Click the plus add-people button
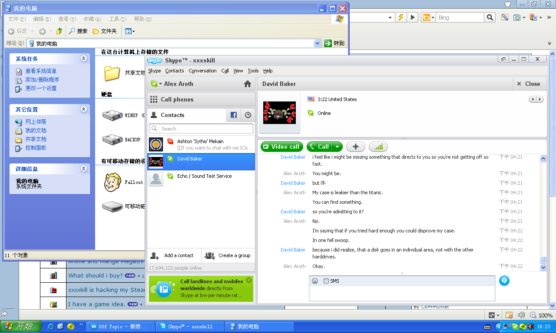This screenshot has height=333, width=556. pos(355,147)
